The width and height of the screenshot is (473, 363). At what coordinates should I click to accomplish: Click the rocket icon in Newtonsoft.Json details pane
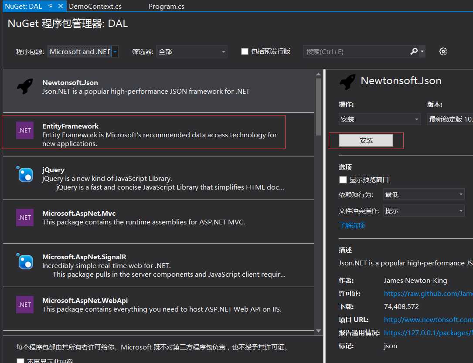coord(347,81)
